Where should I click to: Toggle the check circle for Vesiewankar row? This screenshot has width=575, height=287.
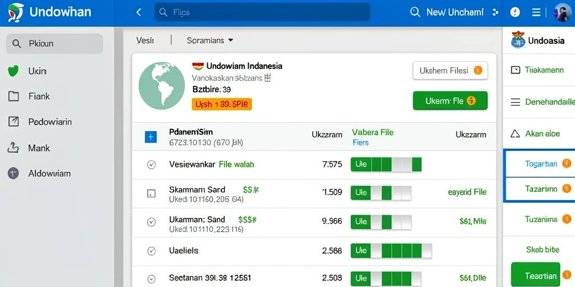click(x=151, y=165)
